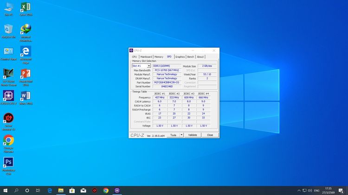
Task: Click the Close button in CPU-Z
Action: coord(210,135)
